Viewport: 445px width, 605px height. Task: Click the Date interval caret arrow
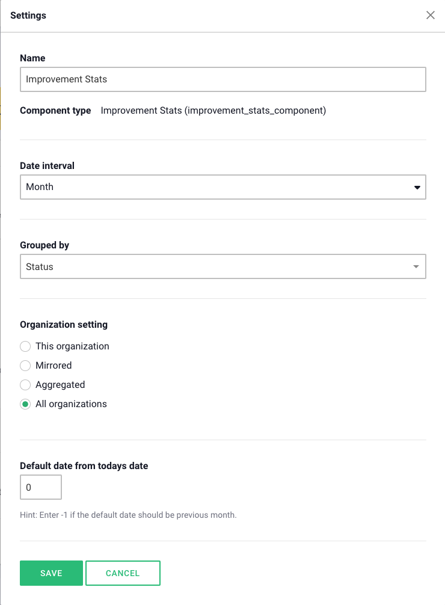tap(417, 188)
